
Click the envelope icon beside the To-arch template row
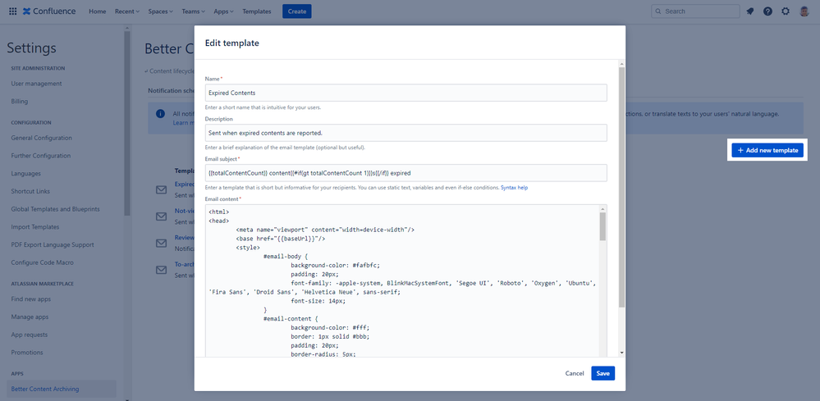click(162, 270)
